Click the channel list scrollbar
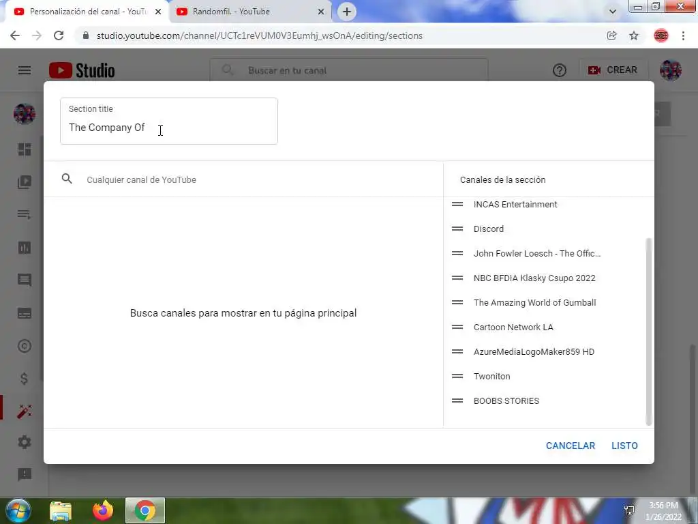The image size is (698, 524). coord(649,332)
